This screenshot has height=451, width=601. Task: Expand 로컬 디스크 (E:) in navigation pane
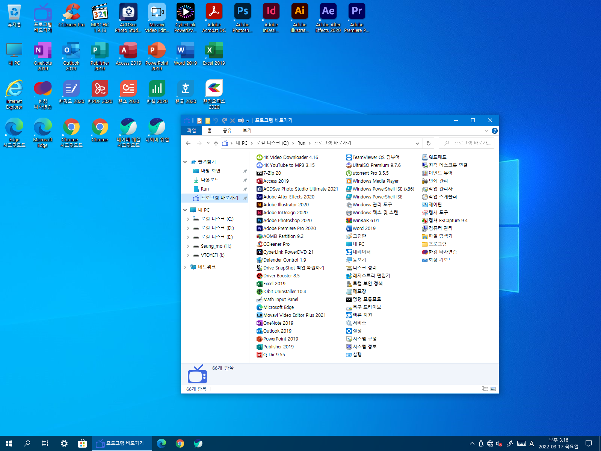(x=188, y=237)
